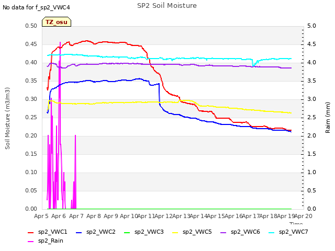Viewport: 335px width, 251px height.
Task: Select the sp2_VWC1 legend entry
Action: point(48,232)
